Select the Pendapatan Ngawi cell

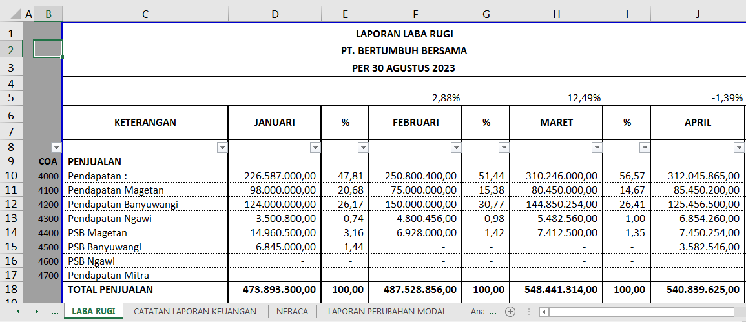145,219
